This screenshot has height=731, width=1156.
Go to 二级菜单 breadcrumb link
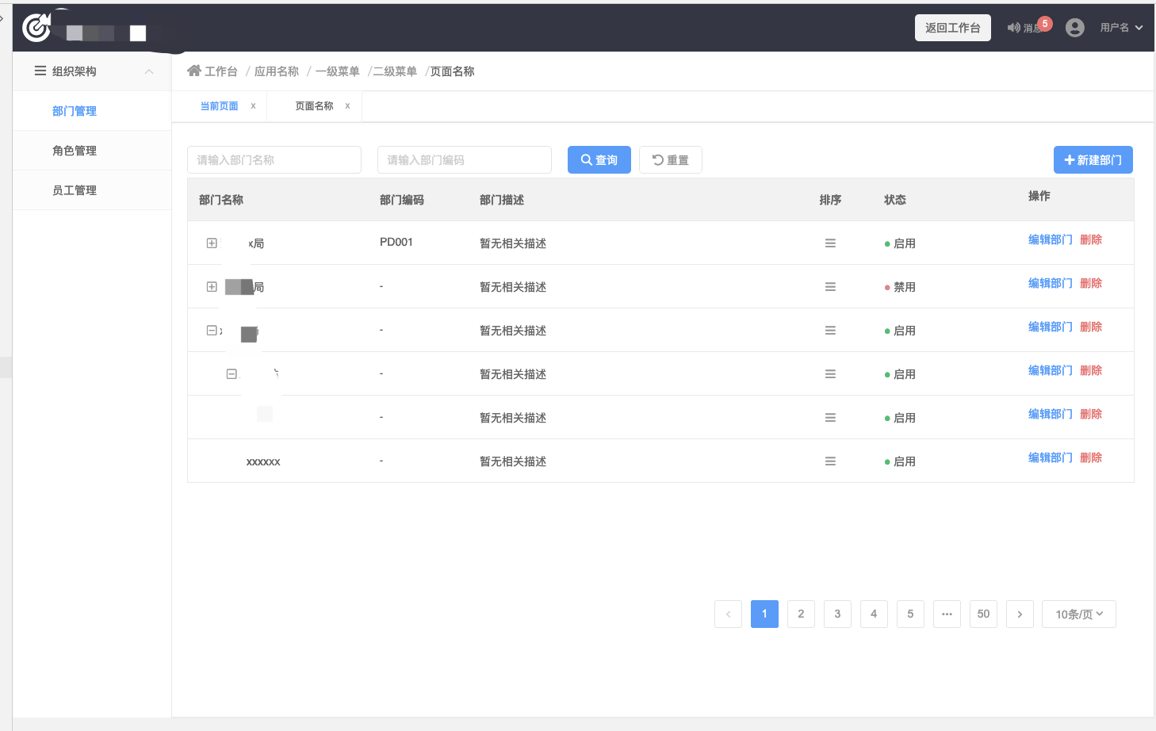point(395,71)
